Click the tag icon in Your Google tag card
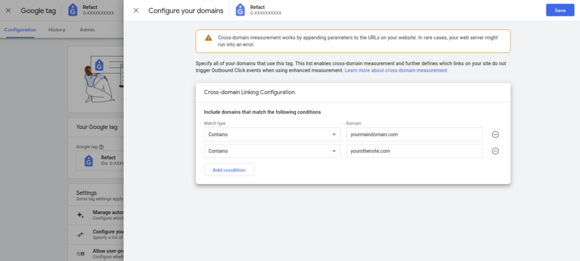The width and height of the screenshot is (580, 261). [x=88, y=161]
